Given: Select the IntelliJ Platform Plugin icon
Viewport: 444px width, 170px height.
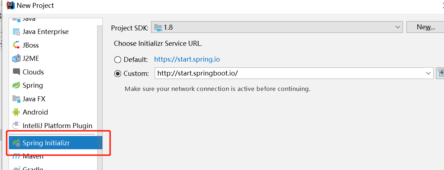Looking at the screenshot, I should (x=16, y=126).
